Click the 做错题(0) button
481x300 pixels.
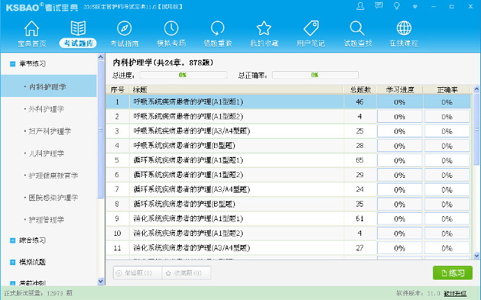click(137, 273)
